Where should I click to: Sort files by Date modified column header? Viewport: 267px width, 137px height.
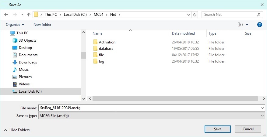[x=183, y=33]
